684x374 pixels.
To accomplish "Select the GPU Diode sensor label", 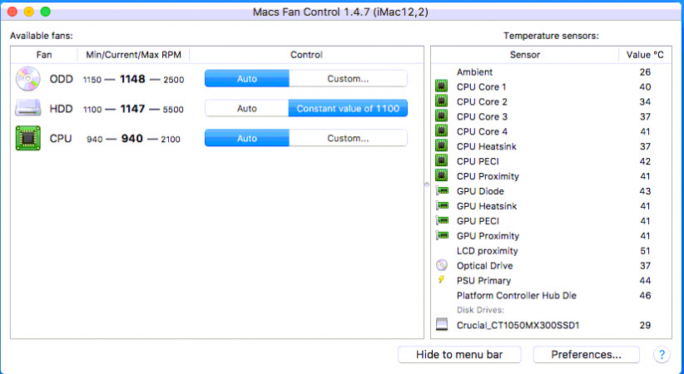I will [x=480, y=191].
